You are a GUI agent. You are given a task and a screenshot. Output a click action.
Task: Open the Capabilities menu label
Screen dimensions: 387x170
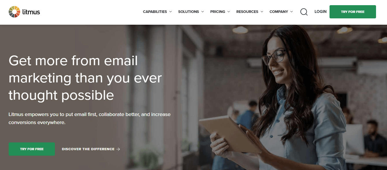[155, 12]
